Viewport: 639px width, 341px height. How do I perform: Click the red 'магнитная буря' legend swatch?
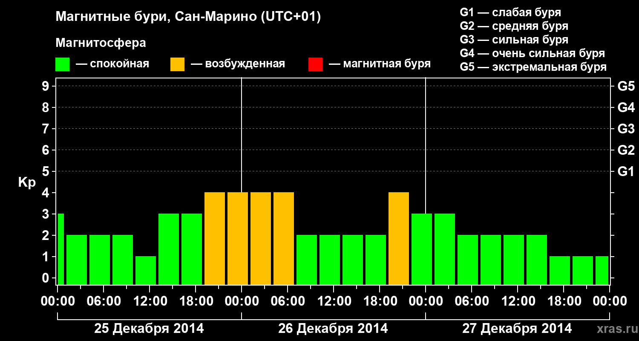315,64
